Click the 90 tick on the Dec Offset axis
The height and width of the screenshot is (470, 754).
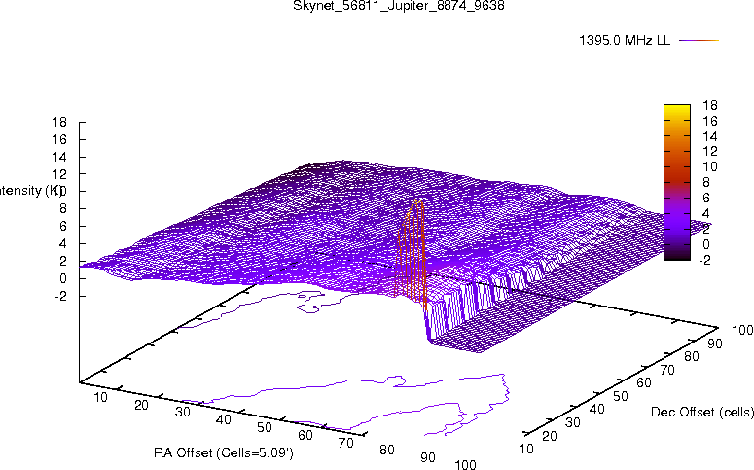[x=715, y=343]
